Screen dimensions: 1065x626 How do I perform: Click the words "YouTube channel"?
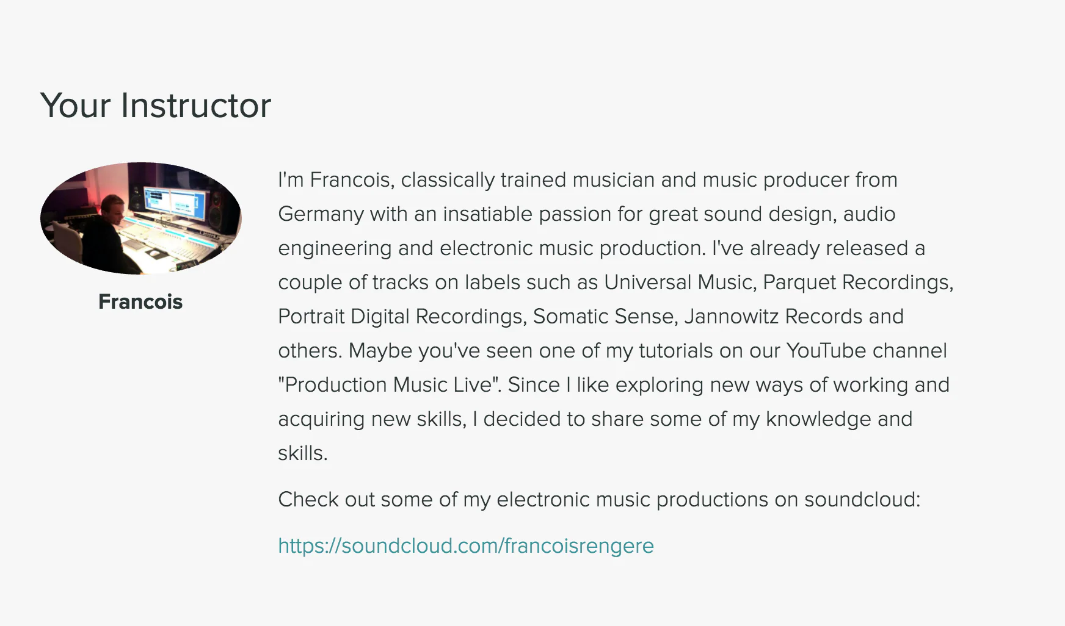866,351
